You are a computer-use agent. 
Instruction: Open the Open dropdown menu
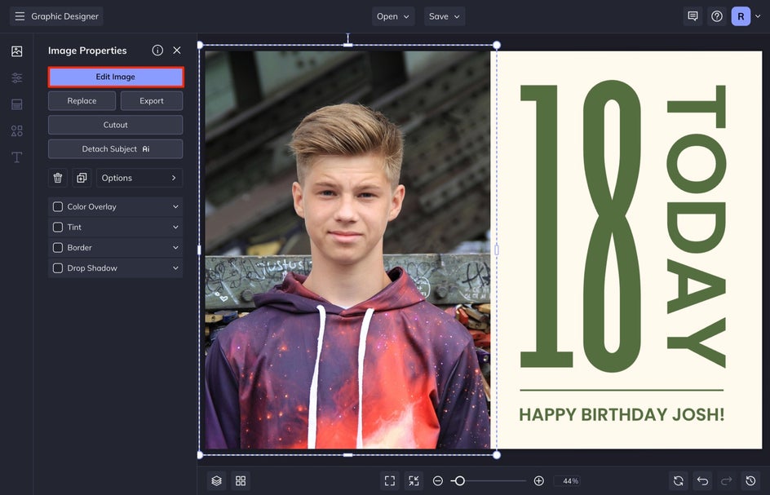tap(393, 16)
